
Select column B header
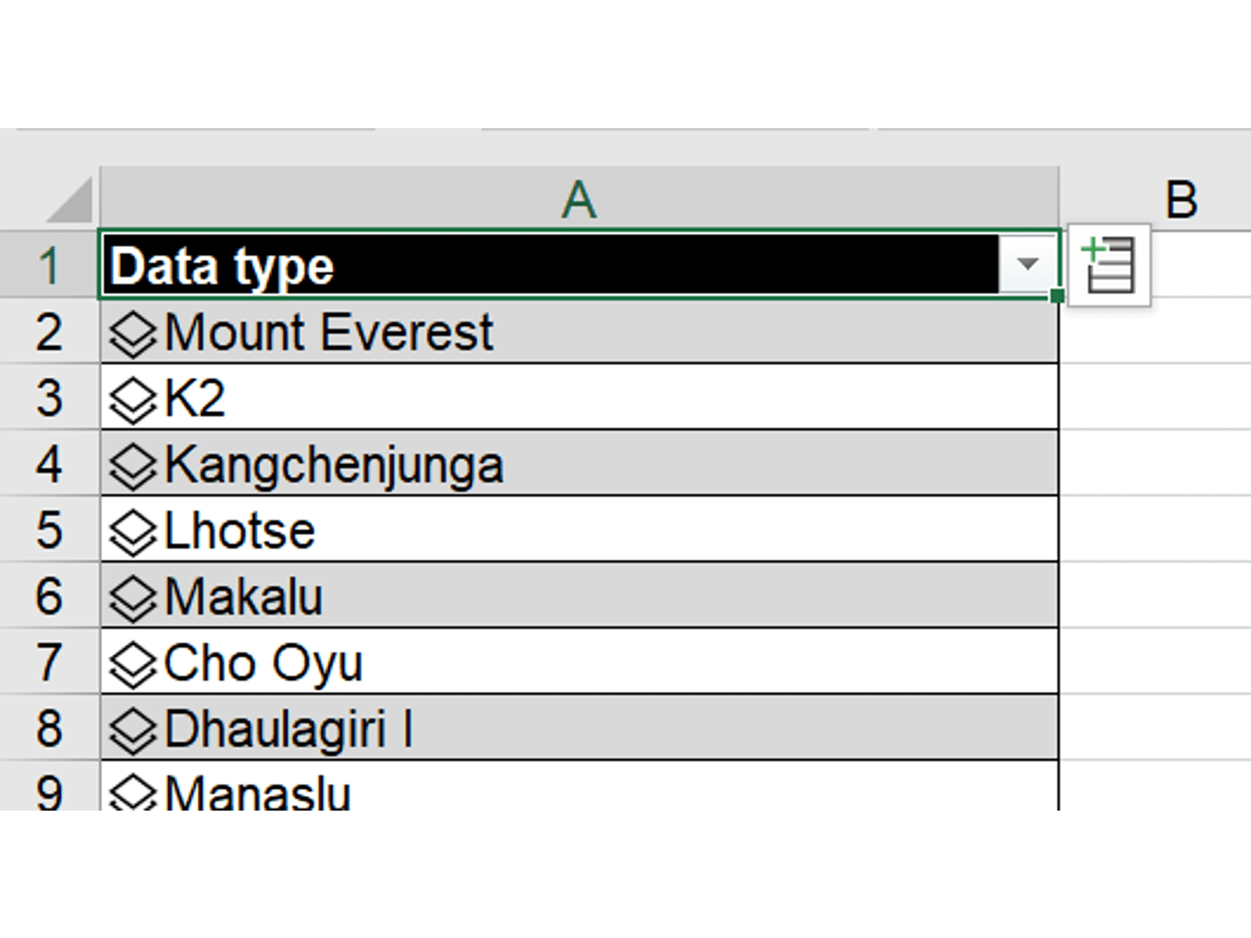(x=1181, y=199)
